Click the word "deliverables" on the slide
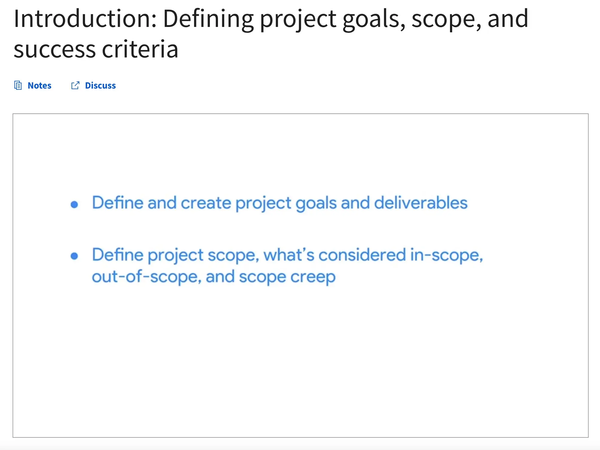The width and height of the screenshot is (600, 450). pos(421,203)
